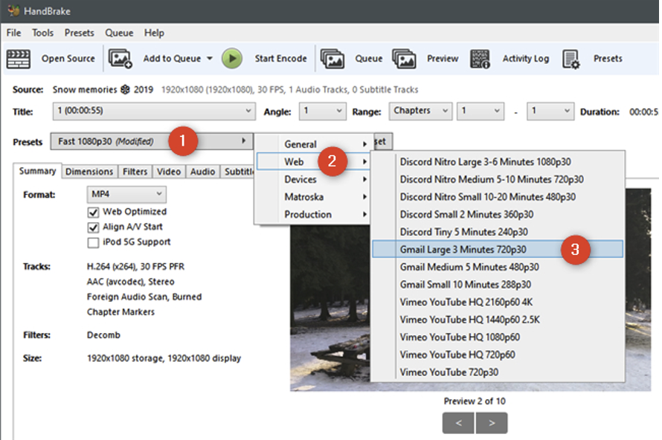Select Vimeo YouTube HQ 2160p60 4K preset
Screen dimensions: 662x440
(498, 302)
